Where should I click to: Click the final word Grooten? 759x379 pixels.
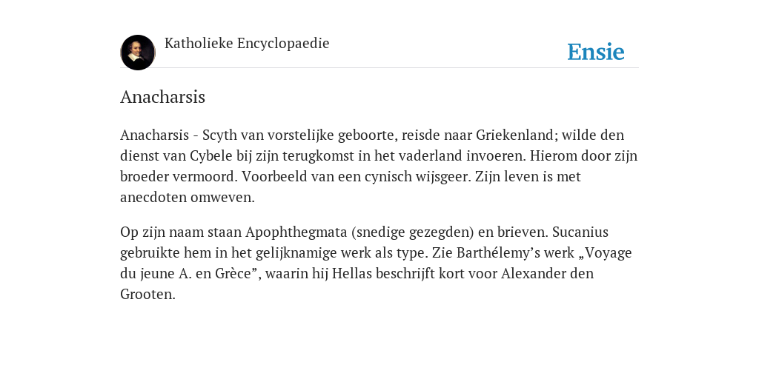[x=148, y=295]
